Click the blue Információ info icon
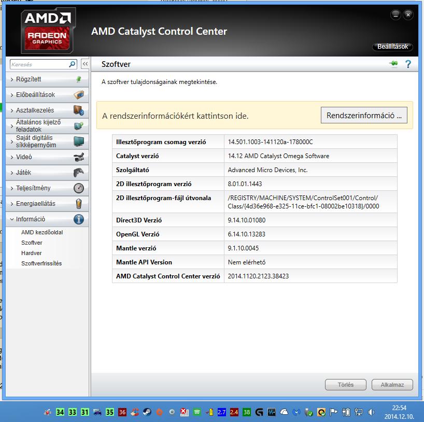 pos(79,219)
